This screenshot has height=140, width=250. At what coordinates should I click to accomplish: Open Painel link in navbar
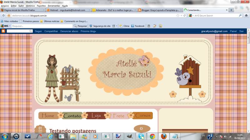(233, 31)
